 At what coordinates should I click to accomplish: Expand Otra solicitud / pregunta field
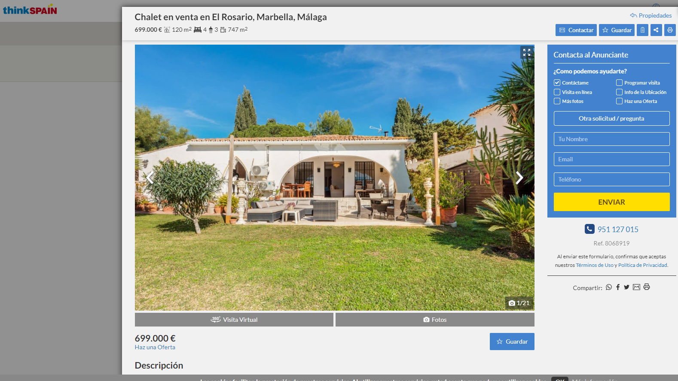[611, 118]
